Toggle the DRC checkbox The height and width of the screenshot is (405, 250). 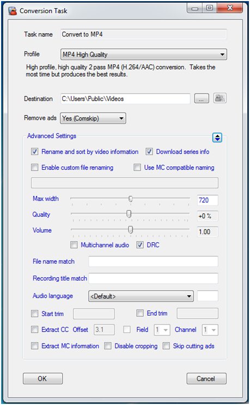pyautogui.click(x=140, y=245)
